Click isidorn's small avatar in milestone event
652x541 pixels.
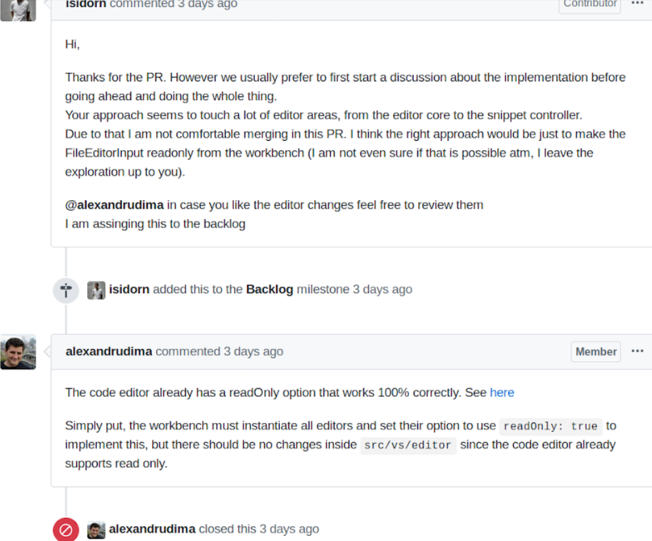click(96, 290)
